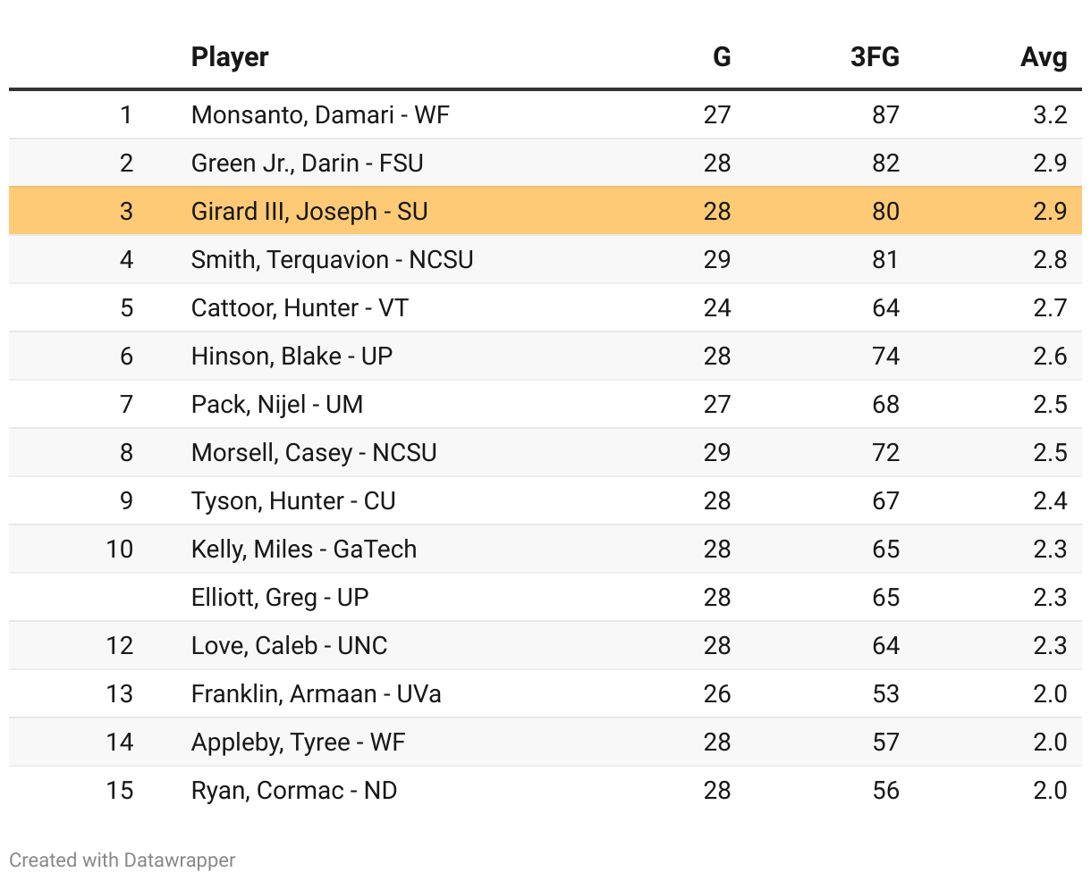
Task: Select Elliott, Greg - UP entry
Action: [x=280, y=598]
